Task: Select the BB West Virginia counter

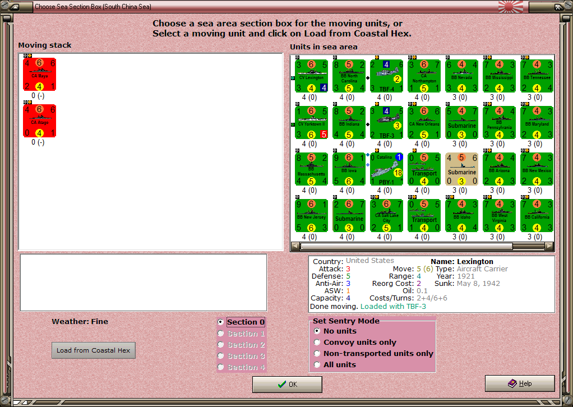Action: [x=499, y=216]
